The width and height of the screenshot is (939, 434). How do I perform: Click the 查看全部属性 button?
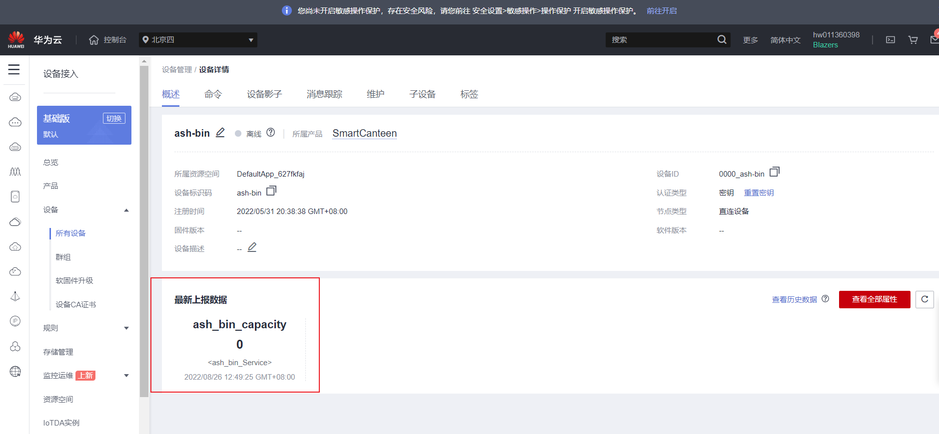click(x=875, y=299)
